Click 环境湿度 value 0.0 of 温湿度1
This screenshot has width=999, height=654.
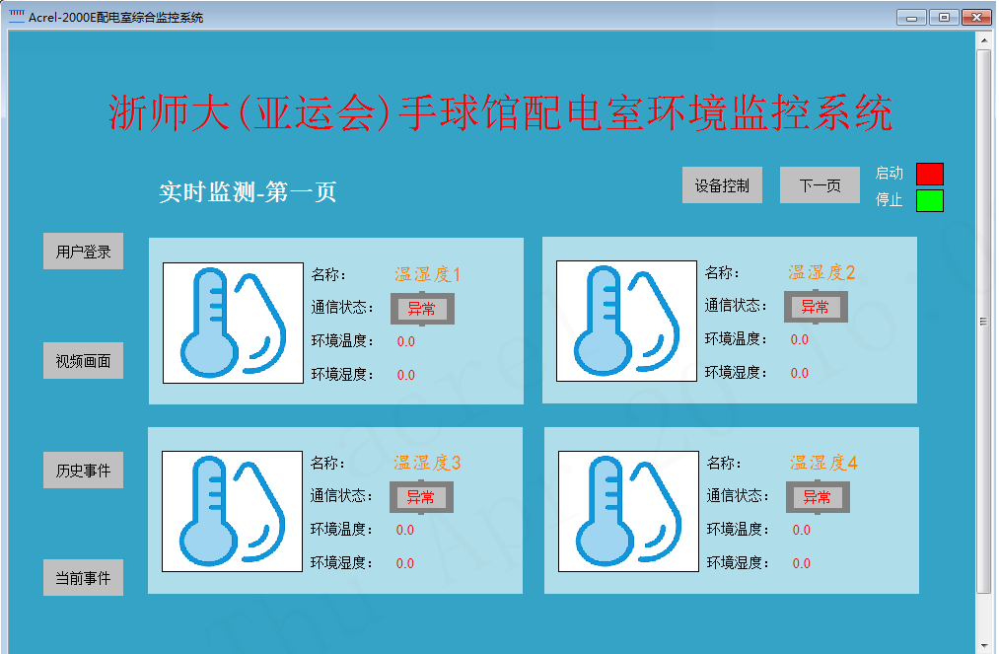pos(406,375)
